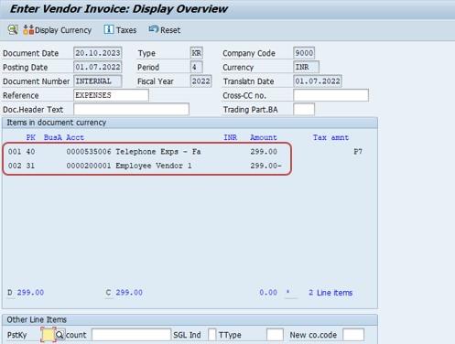Click account number 0000200001
Screen dimensions: 455x344
pos(89,166)
